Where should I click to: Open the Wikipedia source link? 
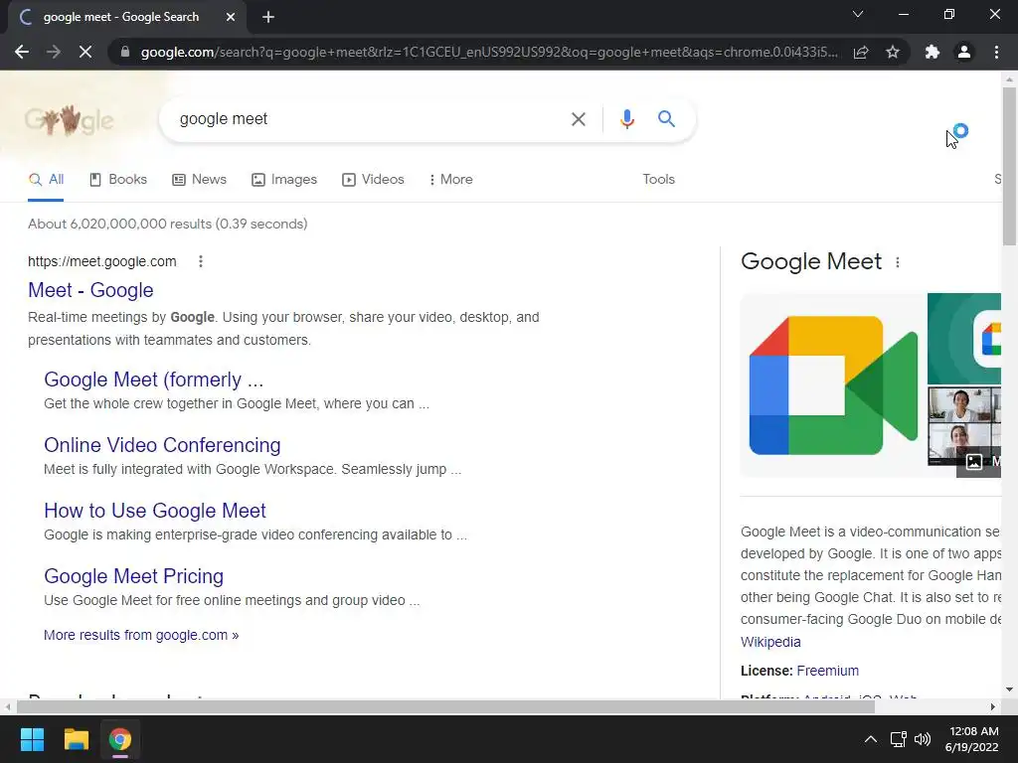coord(770,642)
